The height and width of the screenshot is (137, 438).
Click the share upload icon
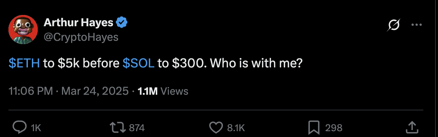point(412,127)
